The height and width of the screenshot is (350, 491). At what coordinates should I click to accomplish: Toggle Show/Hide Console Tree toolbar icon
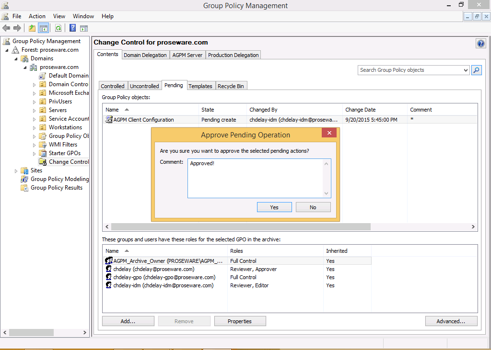tap(44, 28)
